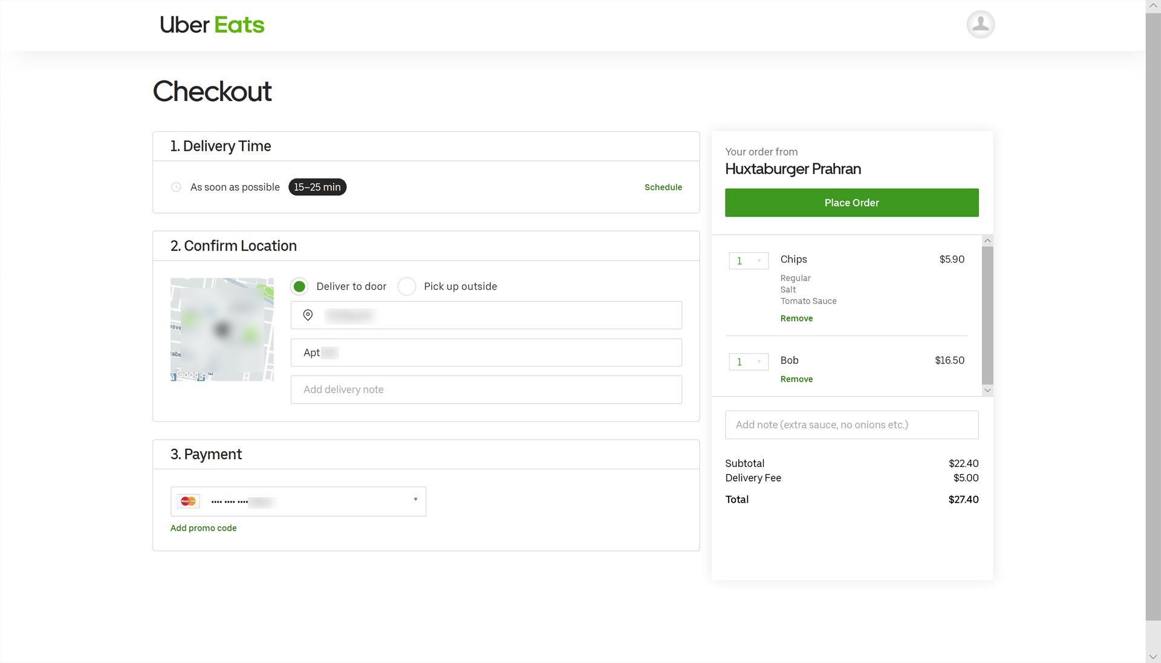Click the Uber Eats logo

pyautogui.click(x=212, y=25)
